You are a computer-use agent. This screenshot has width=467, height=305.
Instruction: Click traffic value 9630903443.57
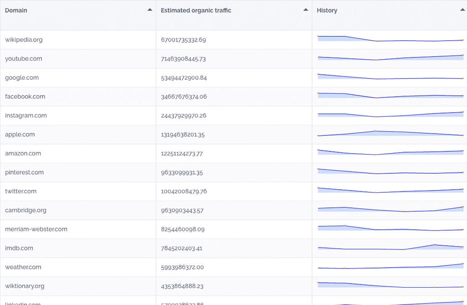tap(182, 211)
